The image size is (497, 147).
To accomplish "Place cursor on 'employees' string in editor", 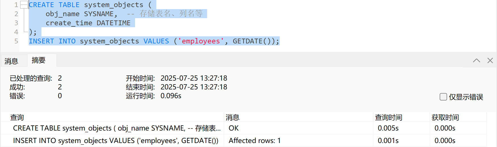I will click(x=201, y=41).
